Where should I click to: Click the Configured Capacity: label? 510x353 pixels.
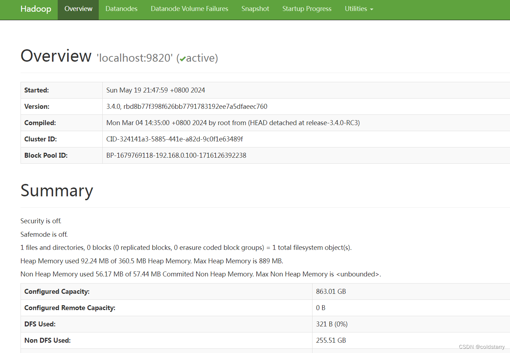(57, 291)
